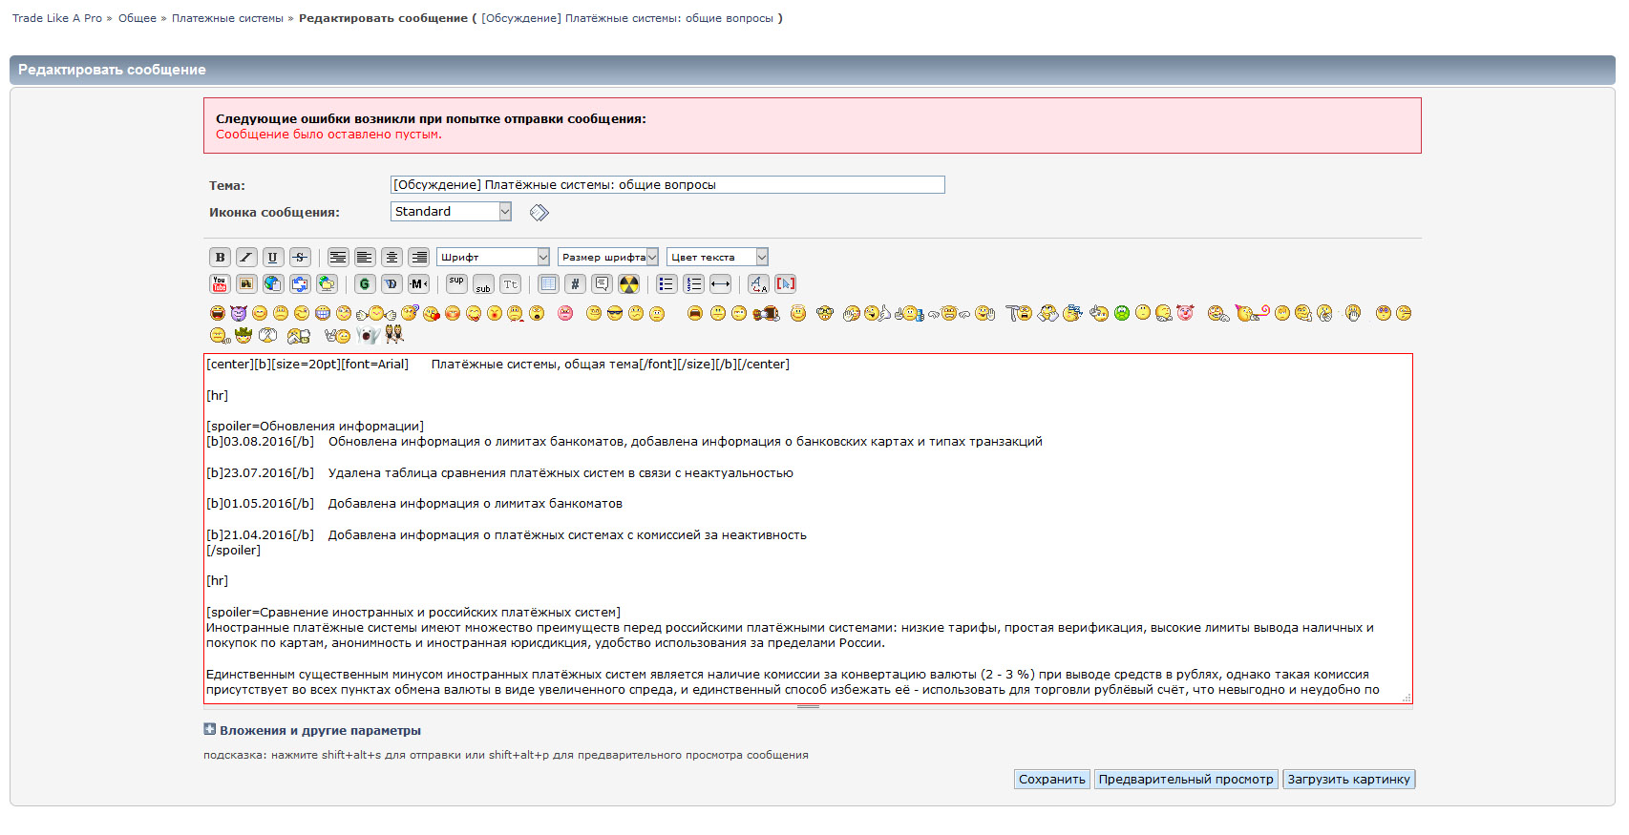Toggle BBCode source mode button
The image size is (1629, 835).
[785, 283]
